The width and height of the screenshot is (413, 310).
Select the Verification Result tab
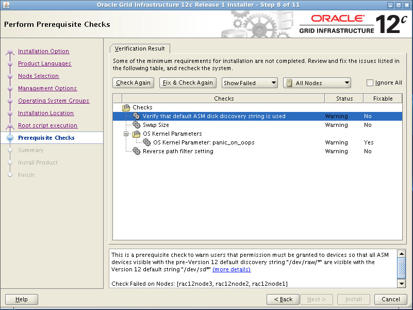pos(140,48)
